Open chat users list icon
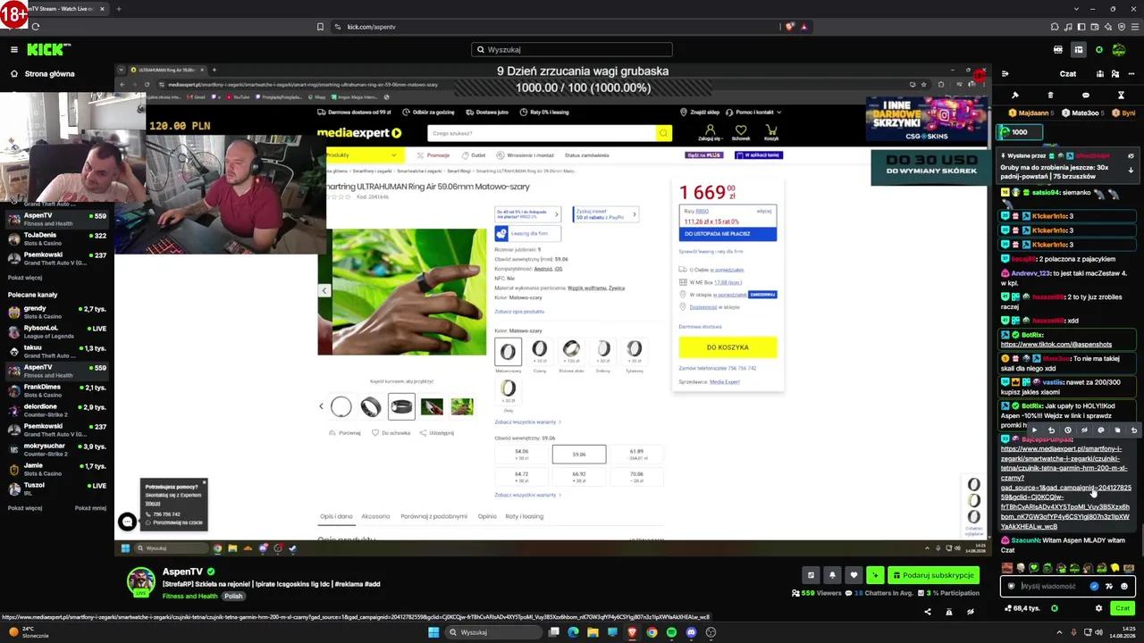Image resolution: width=1144 pixels, height=643 pixels. [1116, 74]
